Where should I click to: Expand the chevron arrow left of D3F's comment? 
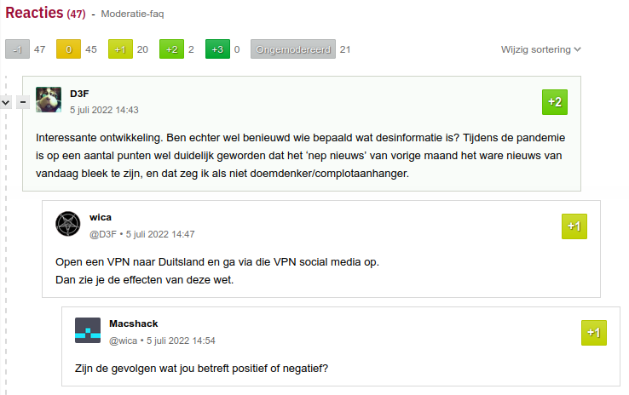tap(6, 102)
